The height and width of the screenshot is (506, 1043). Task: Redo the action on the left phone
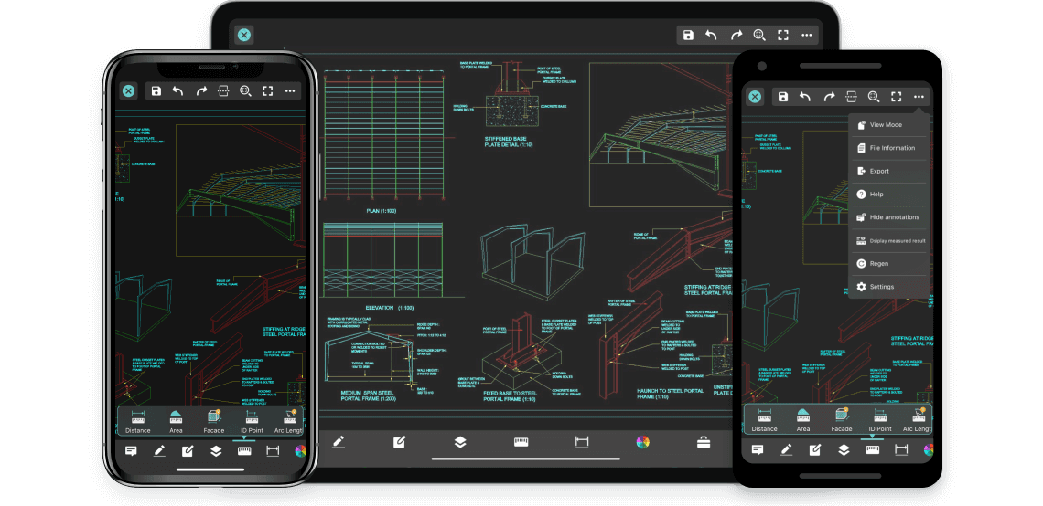coord(201,91)
